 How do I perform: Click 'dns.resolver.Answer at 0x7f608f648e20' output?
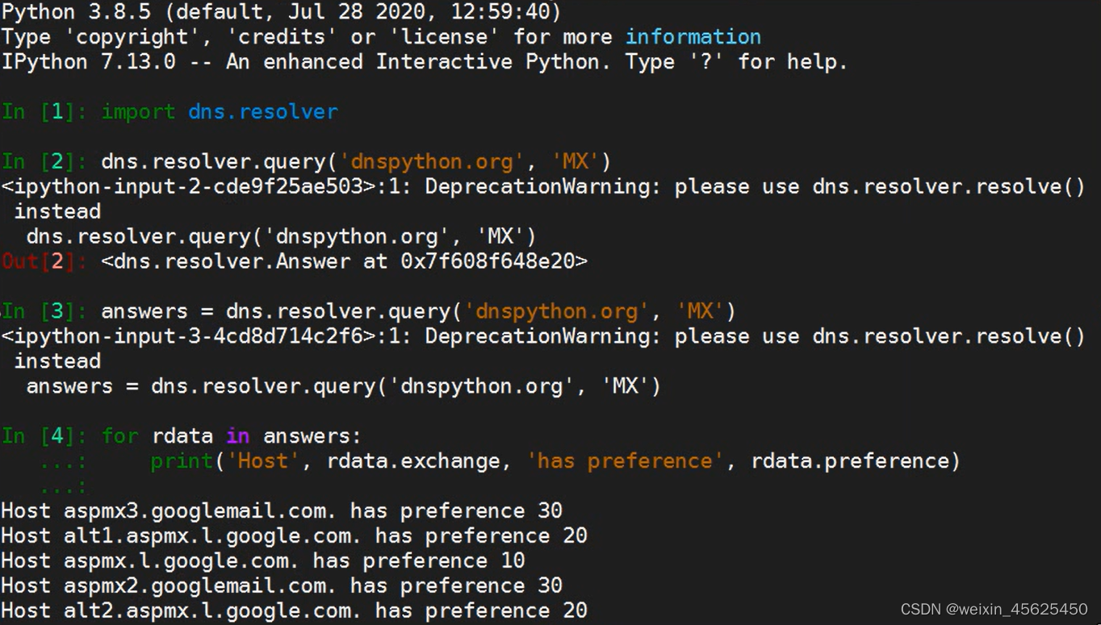(x=344, y=261)
